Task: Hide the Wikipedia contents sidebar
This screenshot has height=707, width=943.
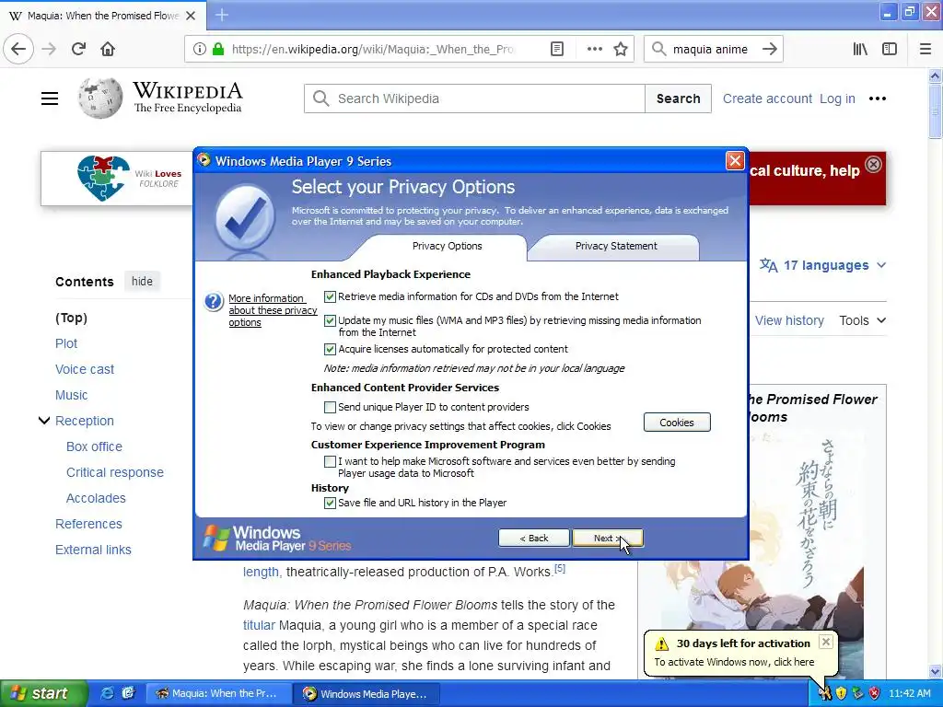Action: tap(142, 282)
